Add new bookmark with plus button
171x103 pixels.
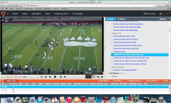(x=21, y=5)
